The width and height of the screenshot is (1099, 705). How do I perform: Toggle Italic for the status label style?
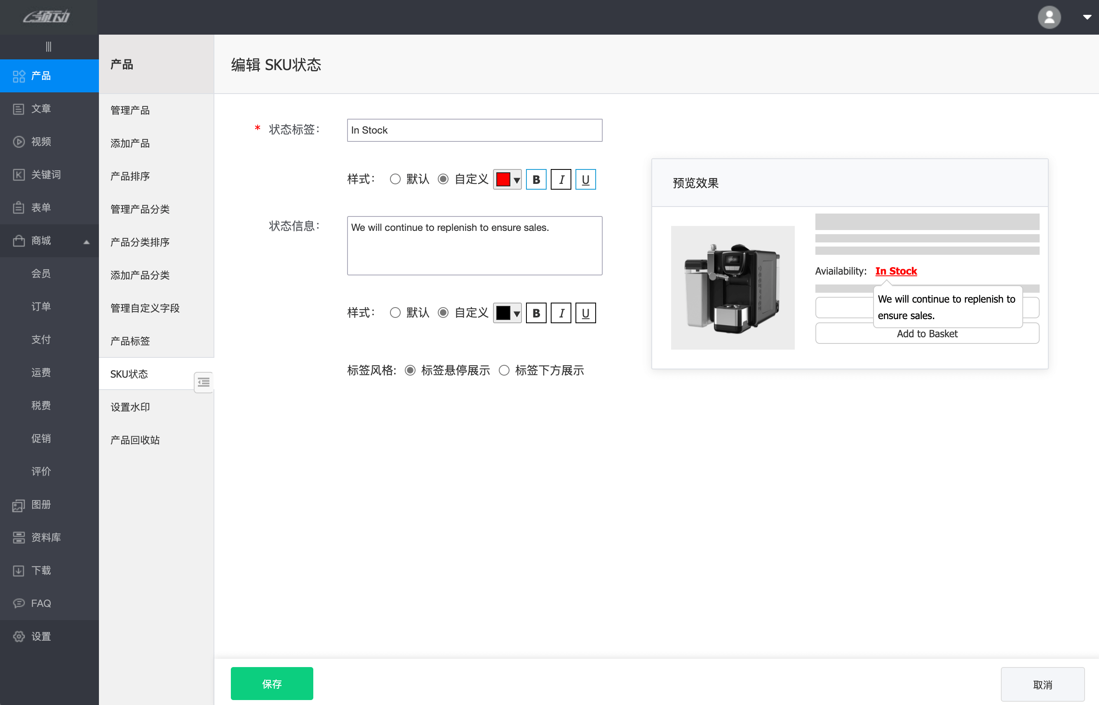coord(561,179)
